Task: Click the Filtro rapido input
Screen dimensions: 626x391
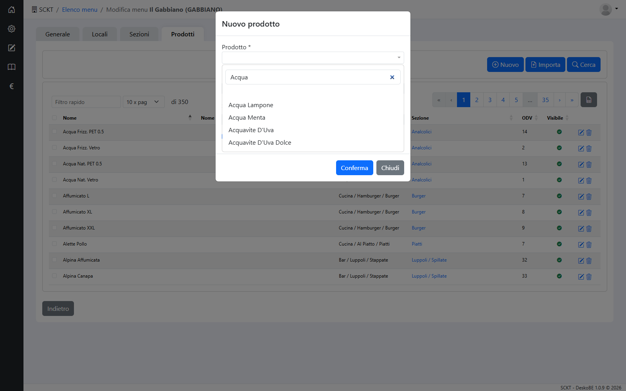Action: point(86,102)
